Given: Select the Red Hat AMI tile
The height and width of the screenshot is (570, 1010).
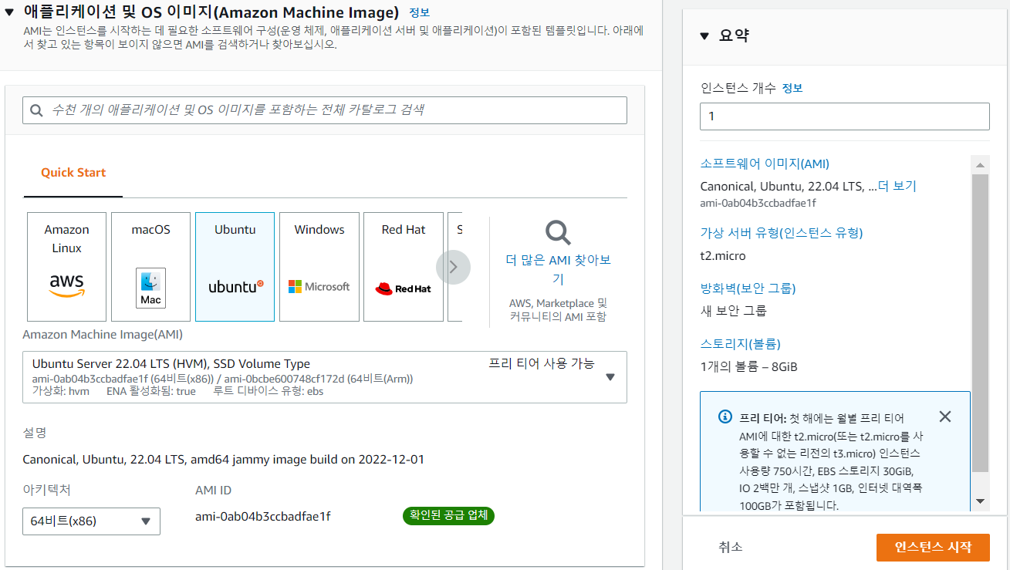Looking at the screenshot, I should [x=403, y=267].
